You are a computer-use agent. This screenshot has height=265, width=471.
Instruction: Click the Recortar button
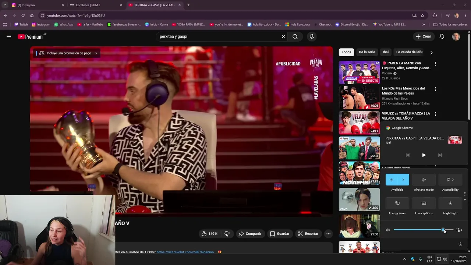308,234
